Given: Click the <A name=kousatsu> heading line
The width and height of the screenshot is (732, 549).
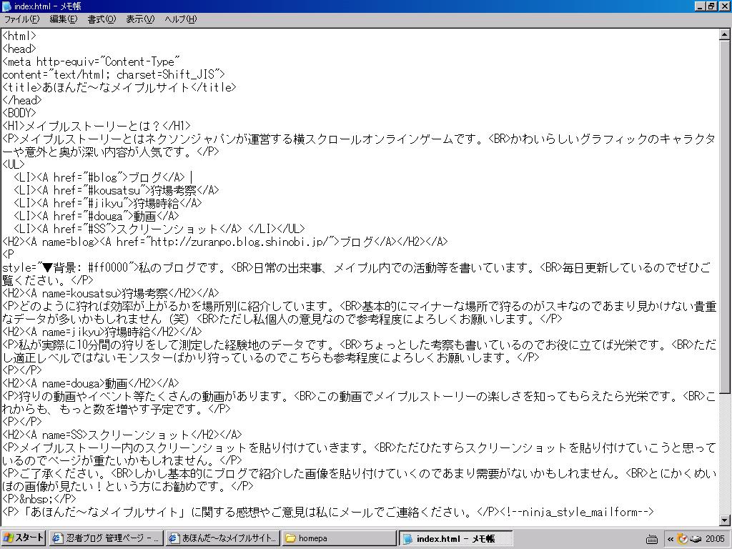Looking at the screenshot, I should 111,293.
